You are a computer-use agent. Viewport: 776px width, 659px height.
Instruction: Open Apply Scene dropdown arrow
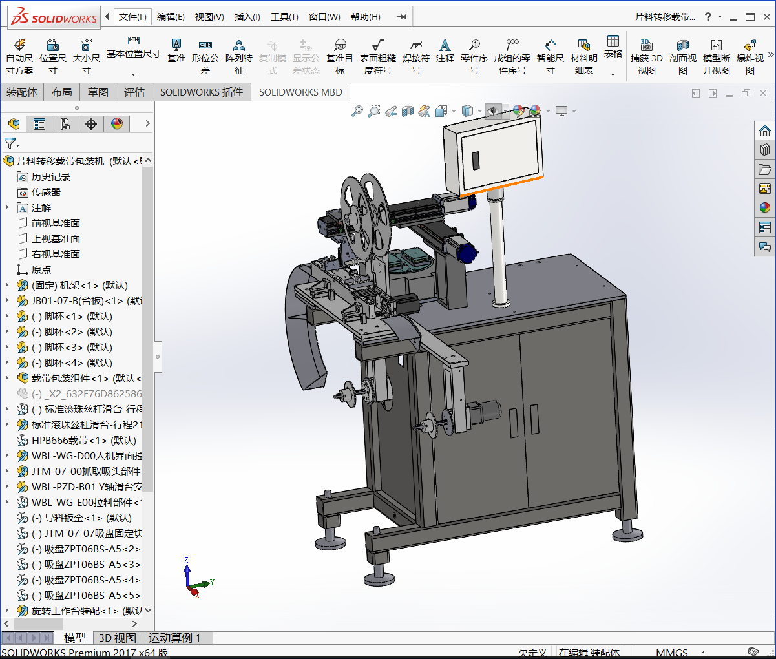click(x=548, y=111)
